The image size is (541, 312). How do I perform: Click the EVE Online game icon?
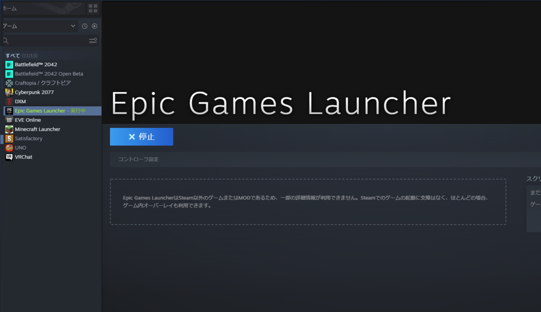click(9, 120)
